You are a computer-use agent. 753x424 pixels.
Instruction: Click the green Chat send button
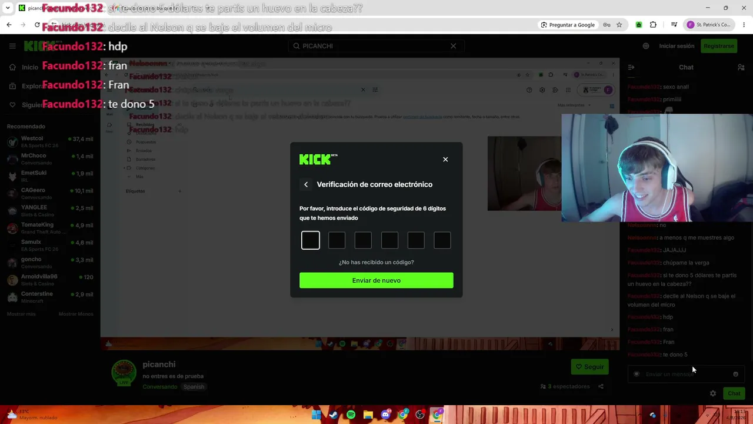734,393
